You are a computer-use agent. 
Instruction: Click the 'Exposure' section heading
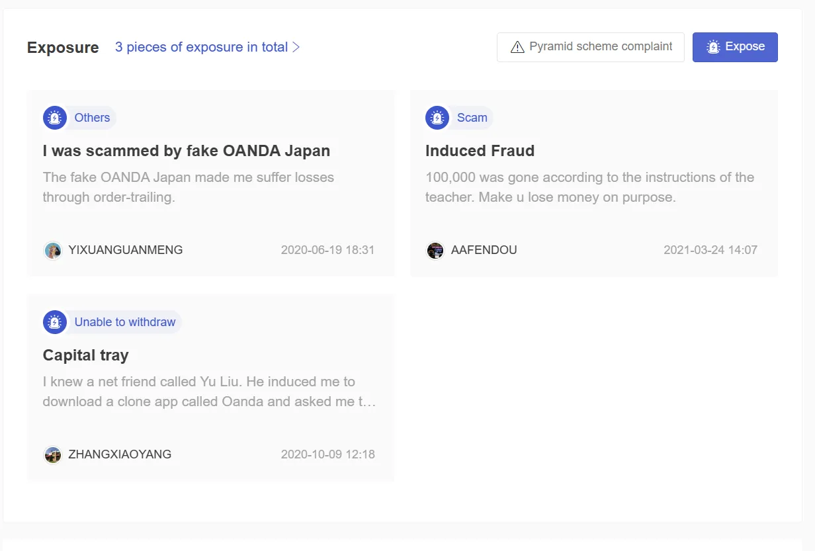pyautogui.click(x=63, y=48)
